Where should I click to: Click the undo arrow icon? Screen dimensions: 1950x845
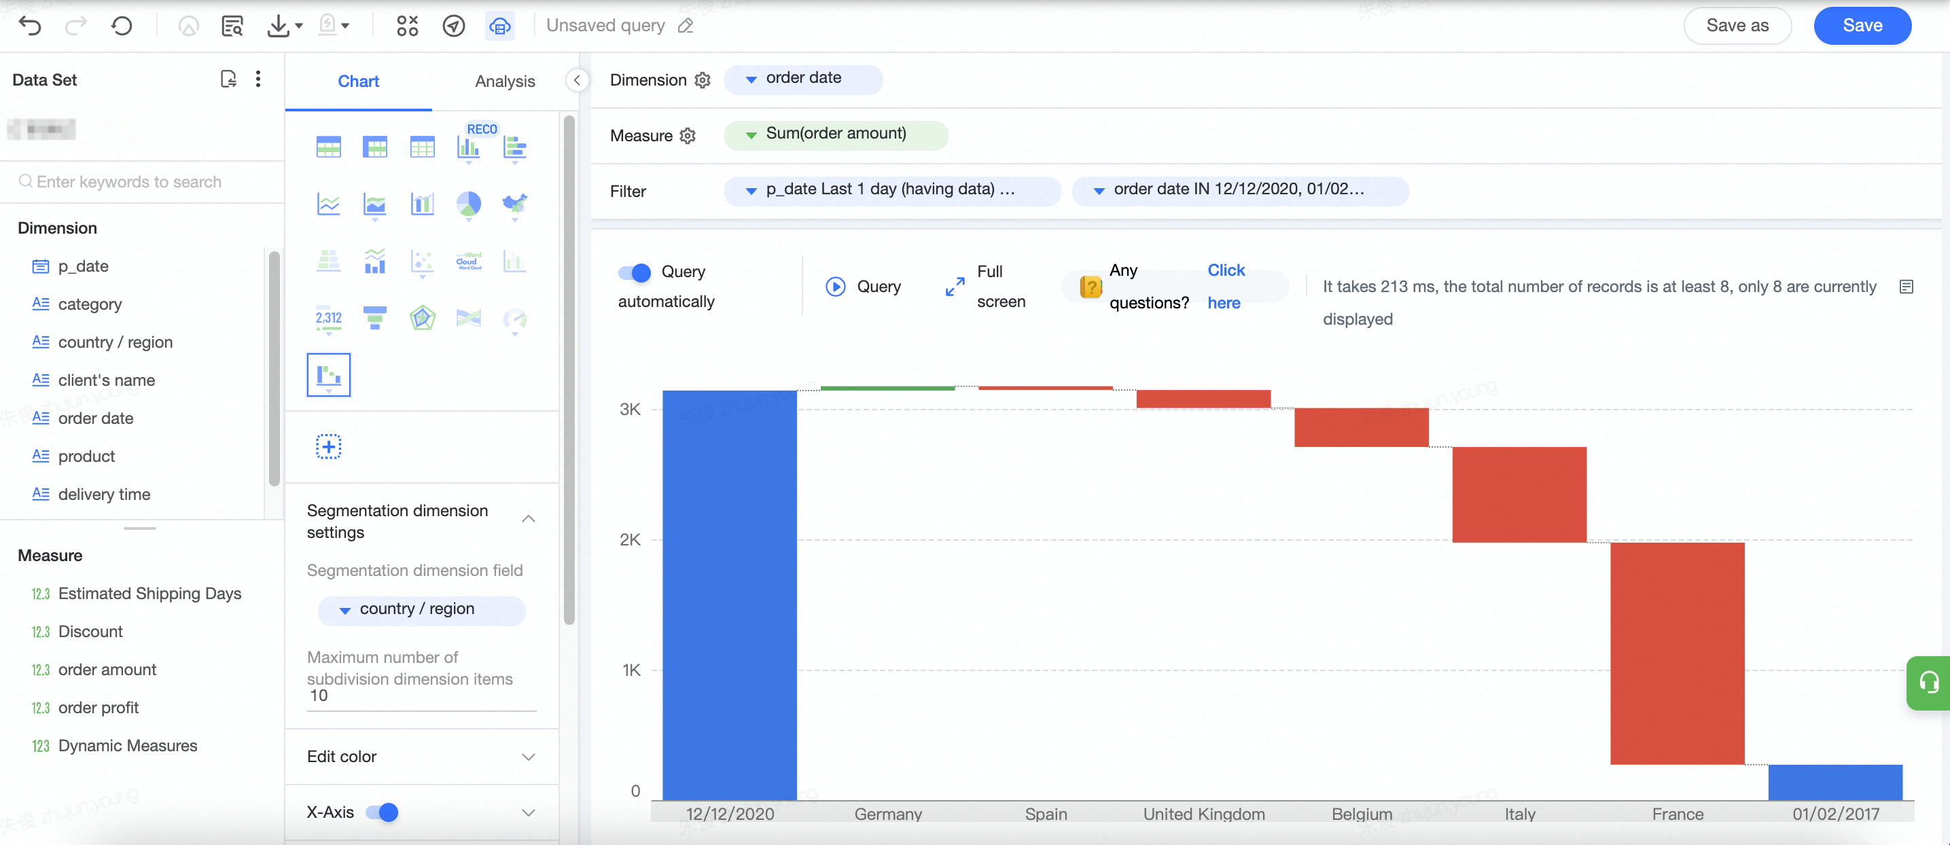click(29, 26)
